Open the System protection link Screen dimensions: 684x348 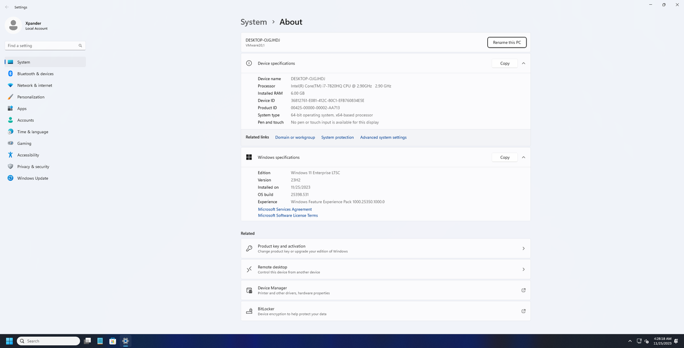(337, 137)
